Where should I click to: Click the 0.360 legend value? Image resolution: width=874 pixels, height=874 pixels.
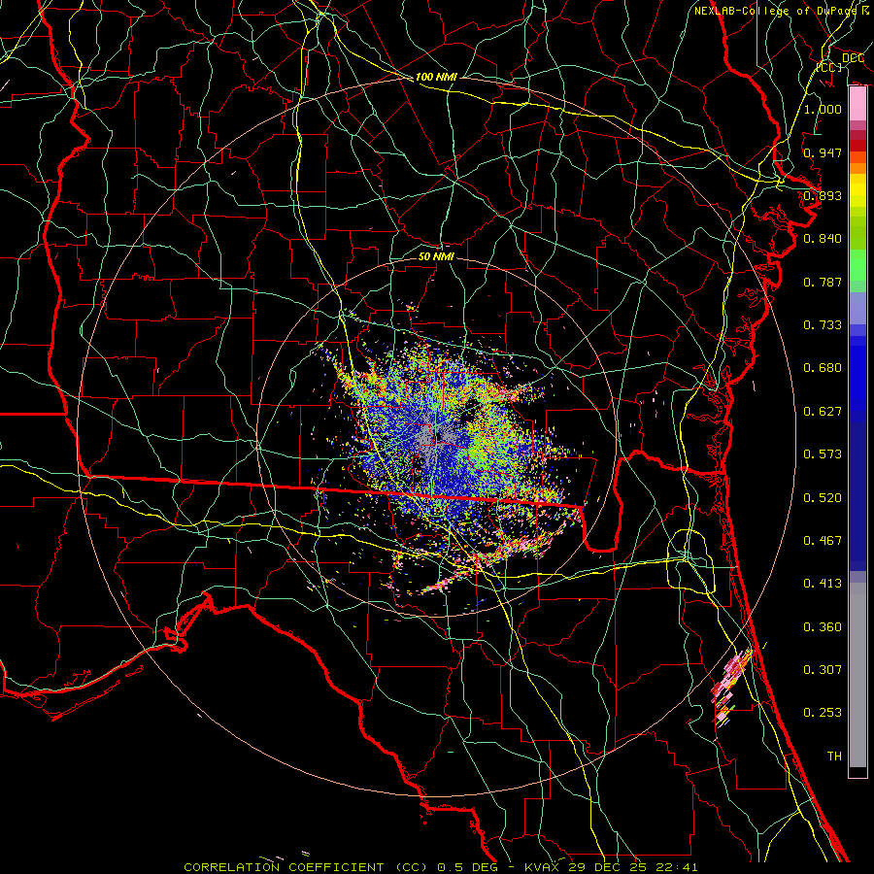point(823,627)
